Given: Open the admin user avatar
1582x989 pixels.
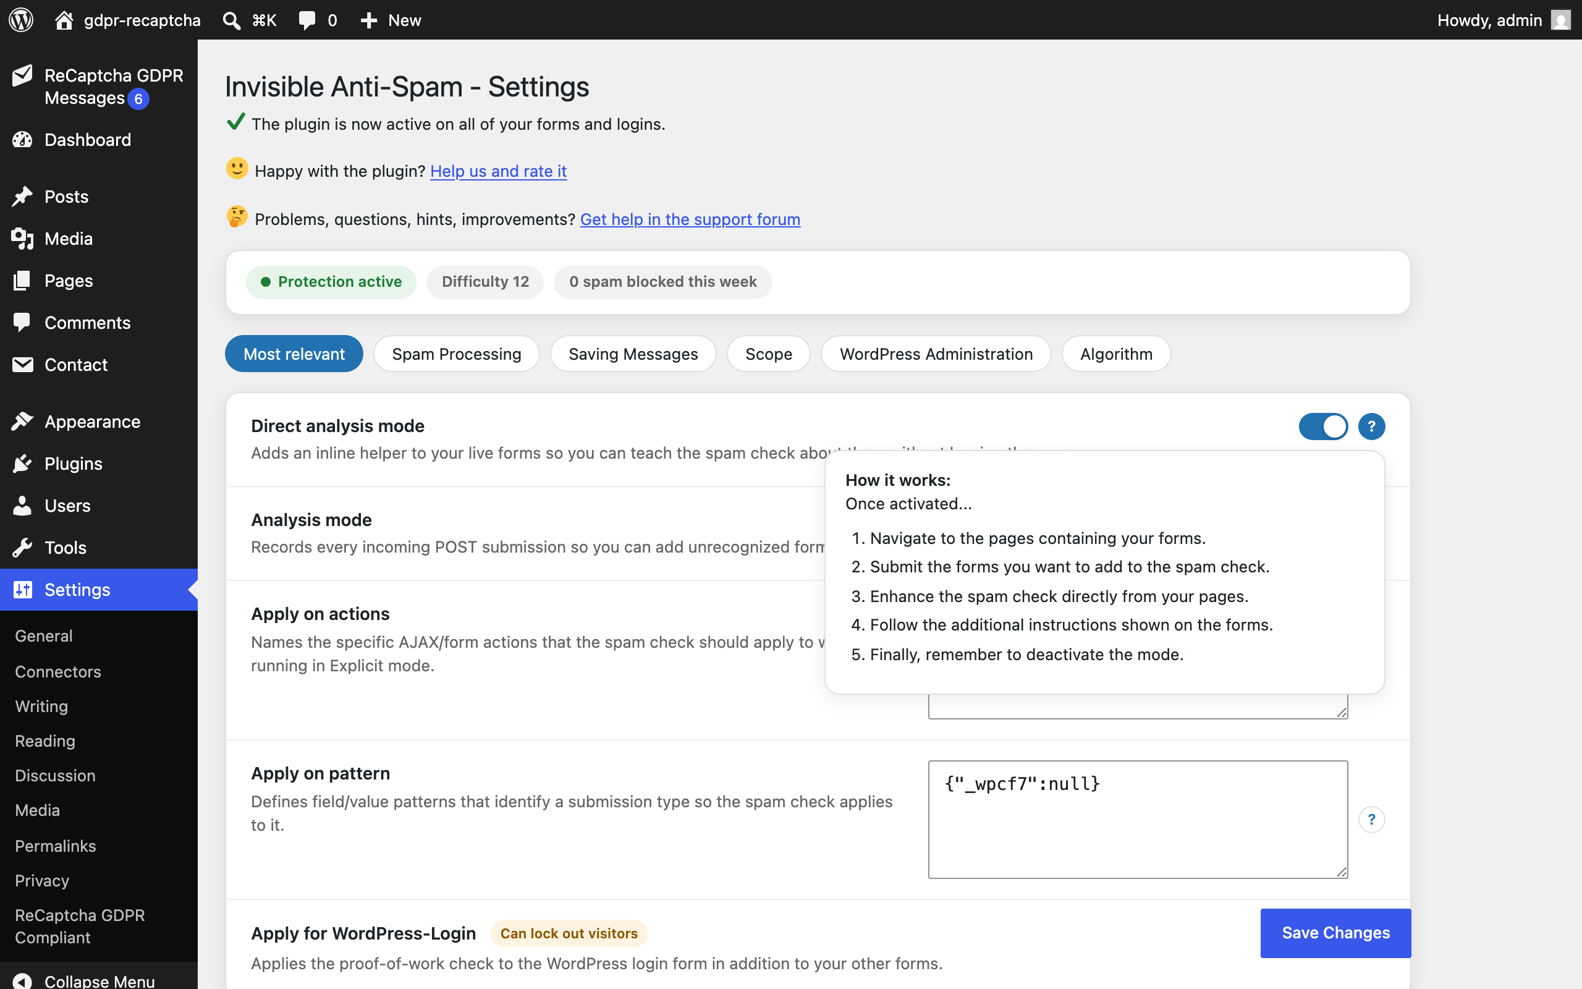Looking at the screenshot, I should click(1560, 20).
